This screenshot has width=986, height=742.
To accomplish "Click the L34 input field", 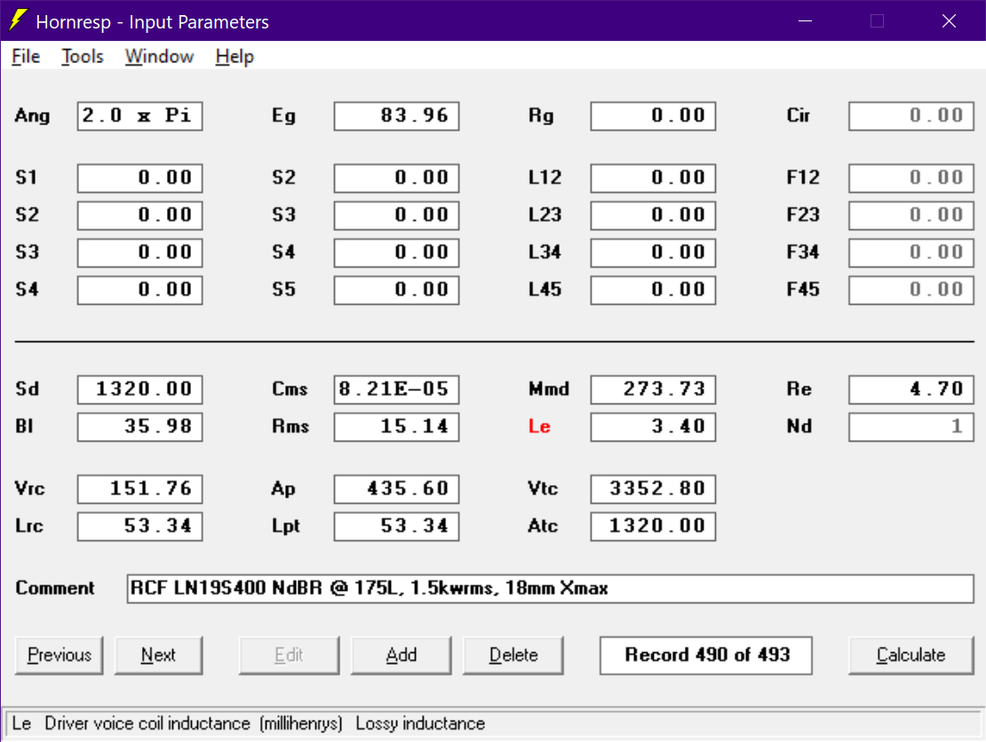I will (x=654, y=252).
